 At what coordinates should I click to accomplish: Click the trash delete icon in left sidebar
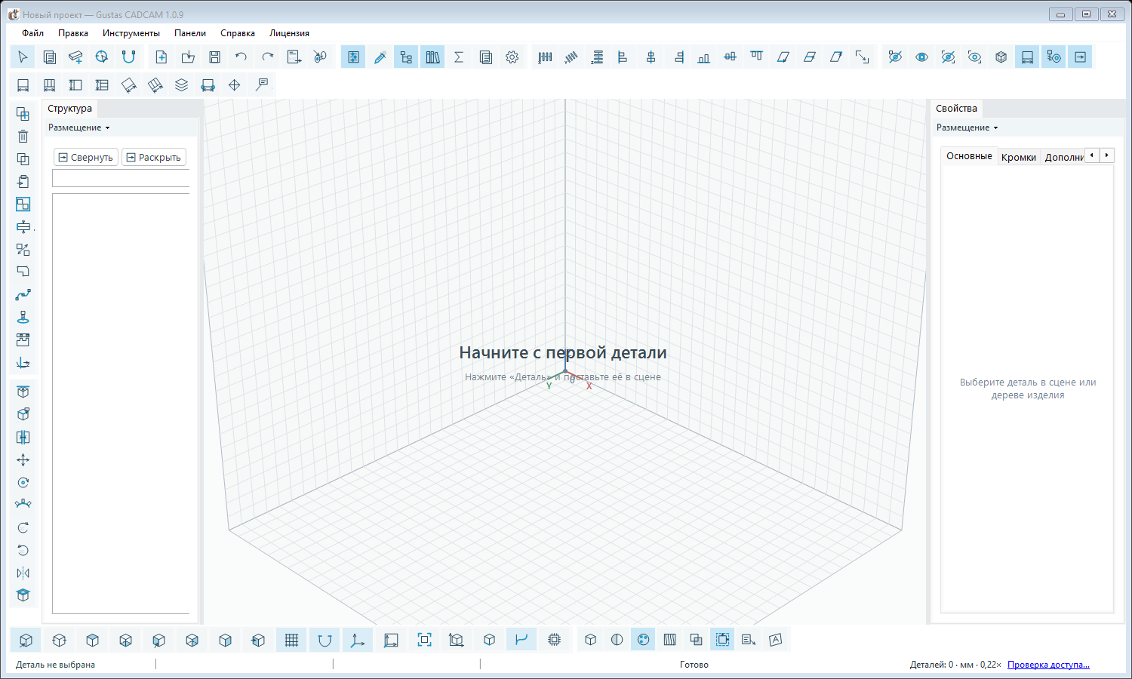(23, 137)
